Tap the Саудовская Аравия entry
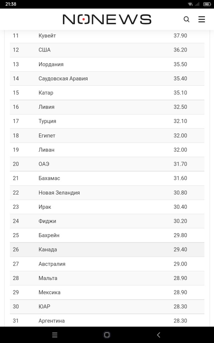The width and height of the screenshot is (214, 343). point(63,78)
